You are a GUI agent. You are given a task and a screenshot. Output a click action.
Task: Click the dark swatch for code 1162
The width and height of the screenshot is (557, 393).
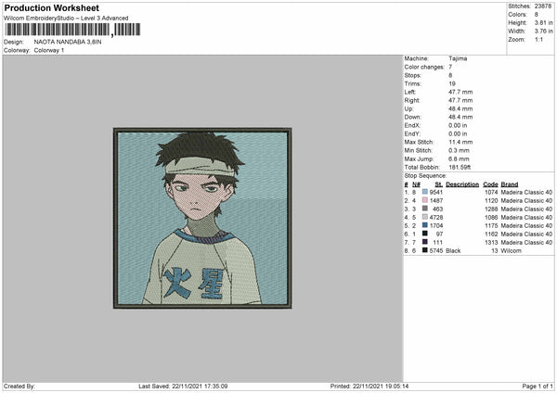coord(425,234)
